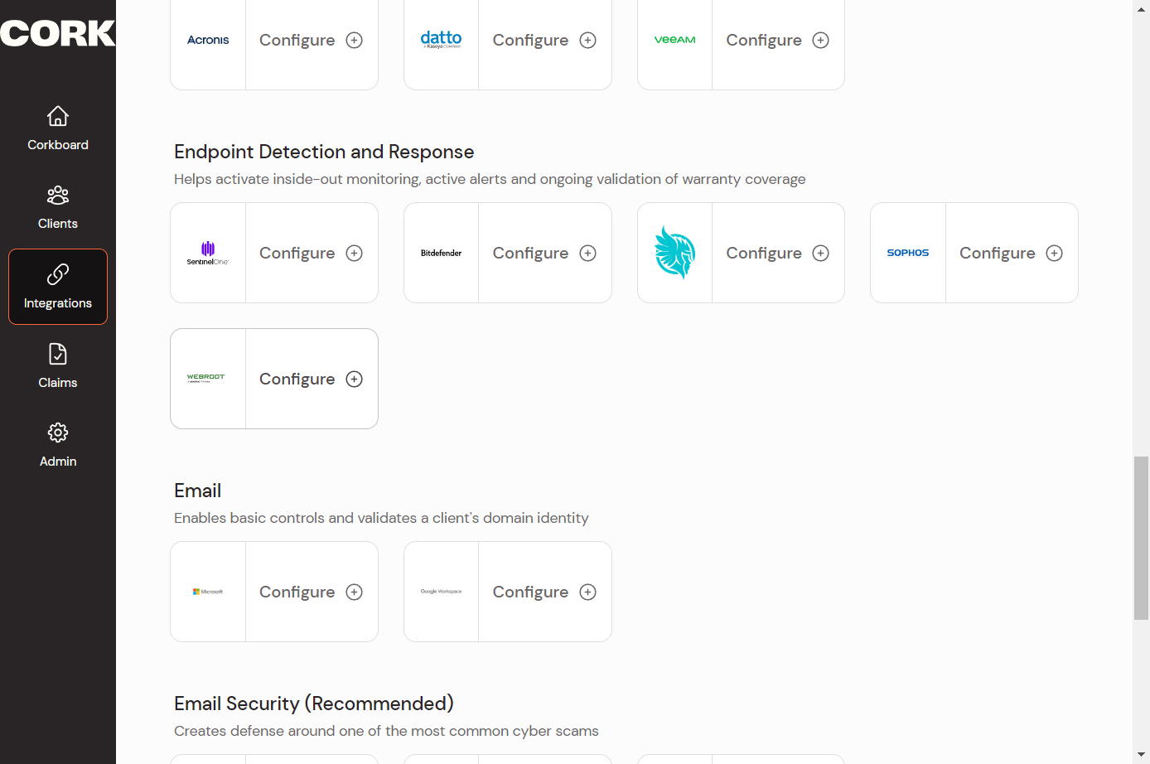
Task: Open Admin gear settings
Action: (57, 445)
